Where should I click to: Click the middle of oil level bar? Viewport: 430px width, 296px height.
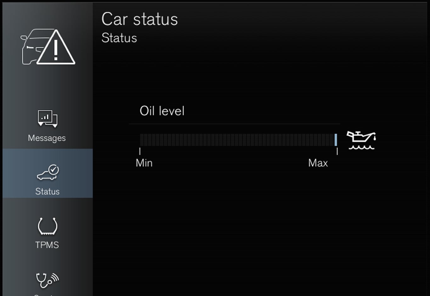pyautogui.click(x=238, y=140)
